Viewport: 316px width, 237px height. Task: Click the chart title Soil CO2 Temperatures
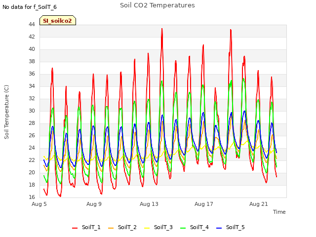(158, 5)
